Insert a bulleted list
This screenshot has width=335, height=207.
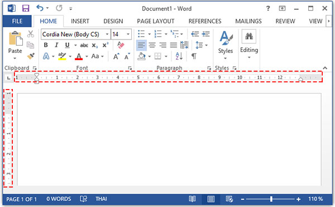coord(141,34)
